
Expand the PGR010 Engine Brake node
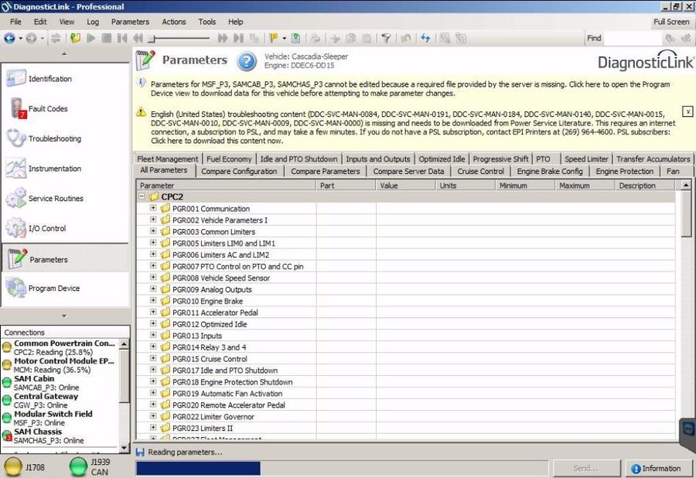coord(153,300)
